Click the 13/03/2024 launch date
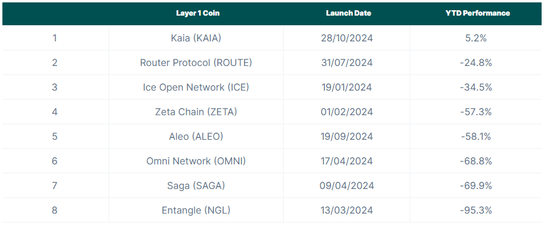The height and width of the screenshot is (225, 544). click(347, 211)
